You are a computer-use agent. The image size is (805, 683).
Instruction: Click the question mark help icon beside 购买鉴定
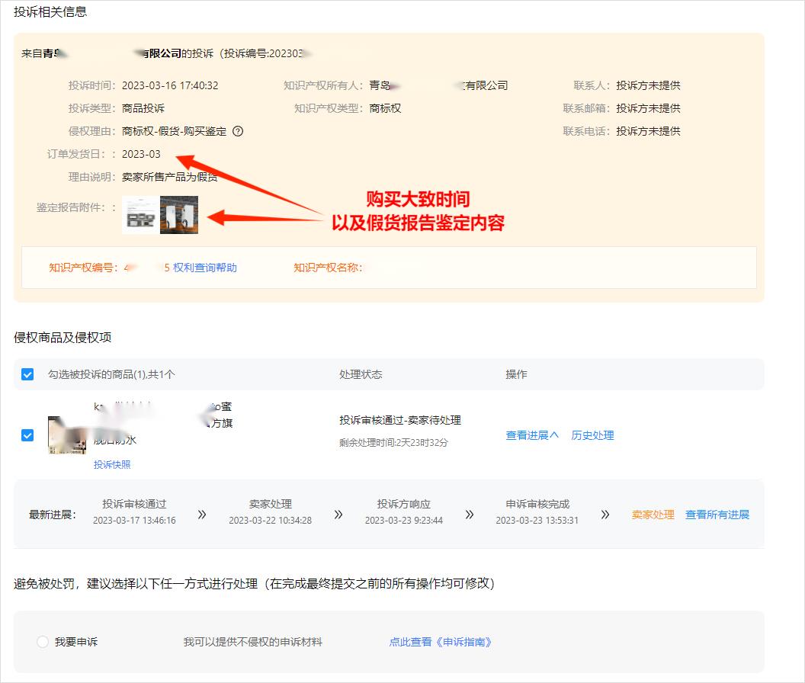click(x=237, y=130)
